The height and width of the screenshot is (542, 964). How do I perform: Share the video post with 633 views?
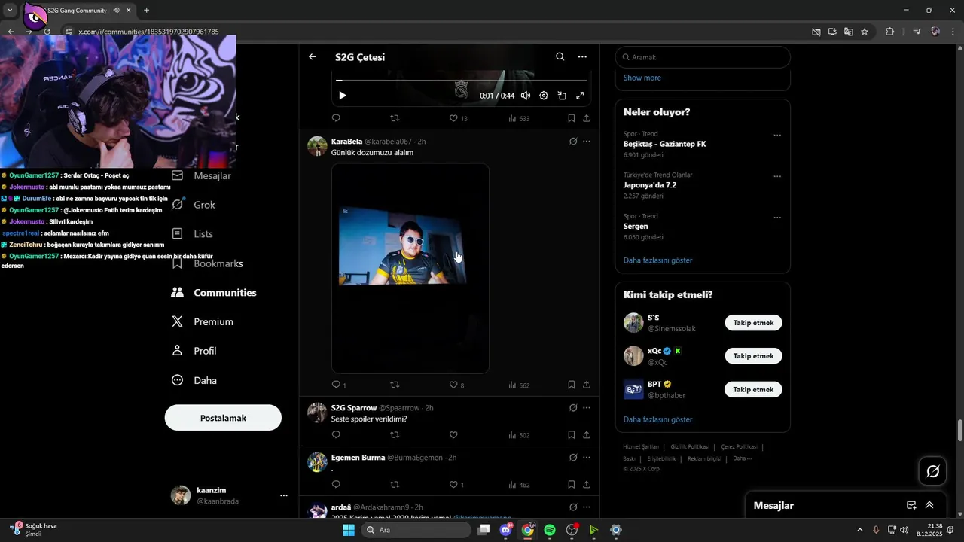click(587, 118)
